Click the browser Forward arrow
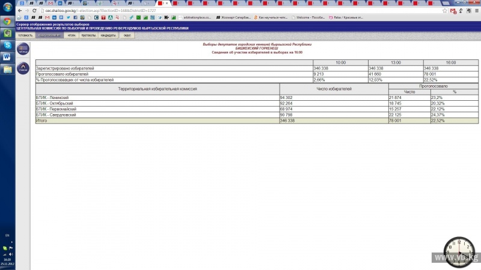The width and height of the screenshot is (481, 270). click(x=27, y=11)
